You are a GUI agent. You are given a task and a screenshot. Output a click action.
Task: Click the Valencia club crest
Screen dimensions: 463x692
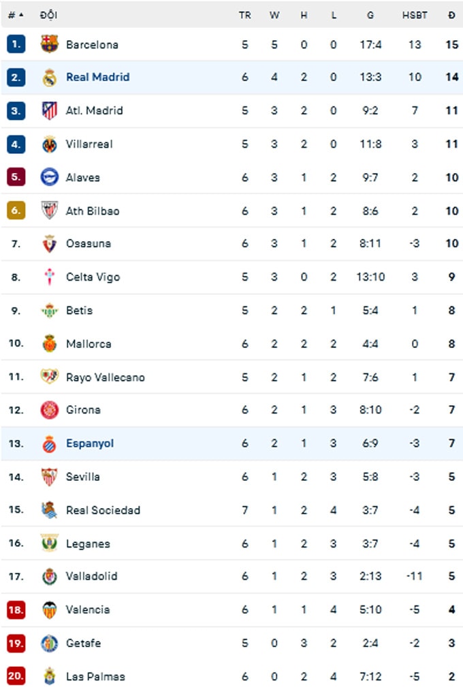tap(50, 610)
